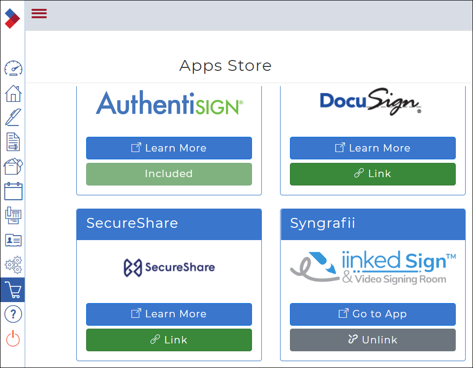
Task: Link the SecureShare app
Action: click(169, 340)
